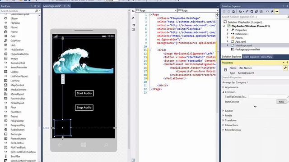
Task: Expand the Properties node in Solution Explorer
Action: tap(228, 30)
